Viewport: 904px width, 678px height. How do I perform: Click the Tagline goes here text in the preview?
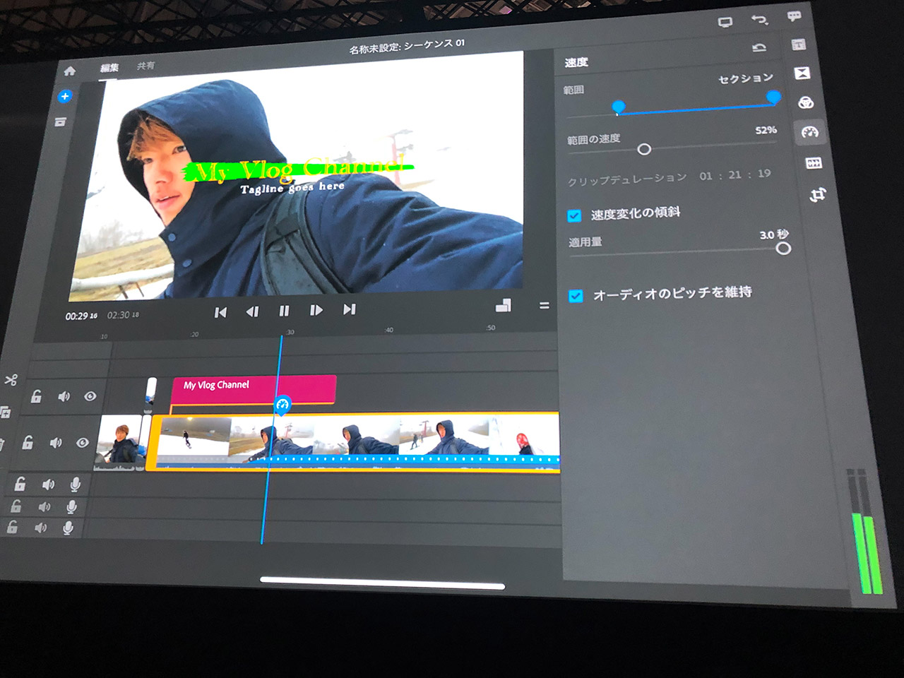pos(292,187)
